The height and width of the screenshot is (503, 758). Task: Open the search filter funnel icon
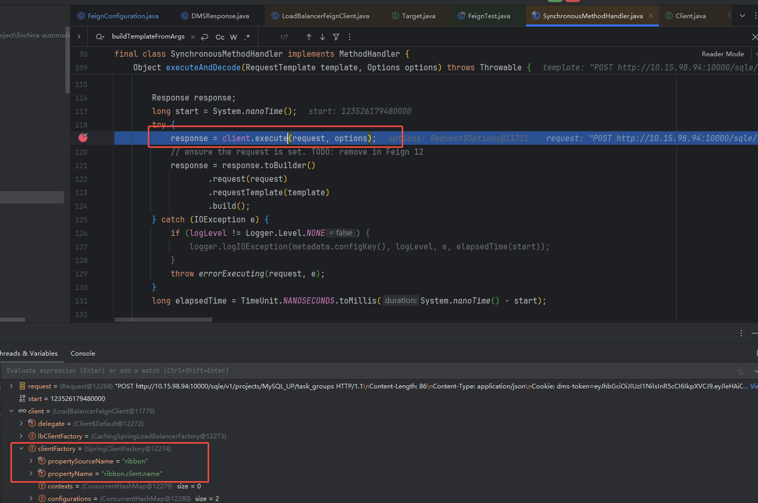point(336,36)
